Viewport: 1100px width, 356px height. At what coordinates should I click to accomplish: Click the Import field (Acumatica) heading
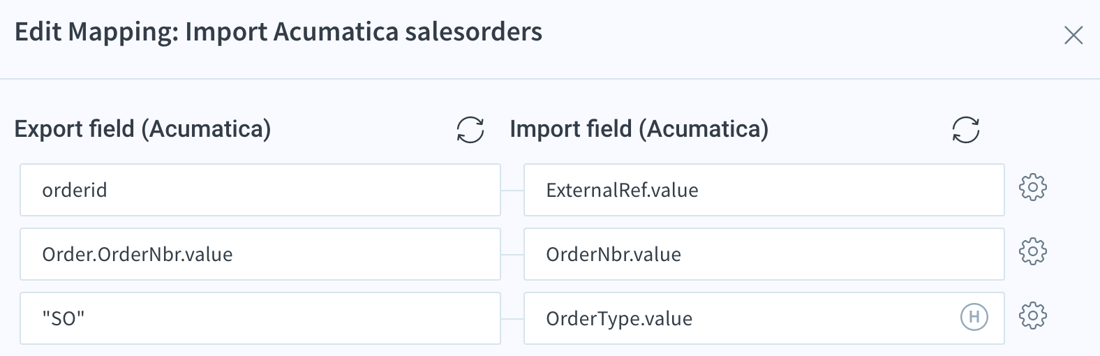(639, 129)
